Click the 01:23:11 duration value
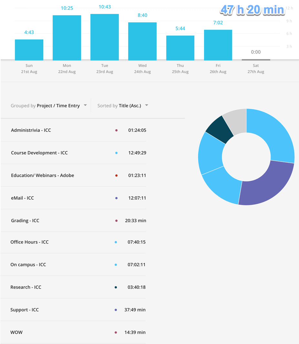299x344 pixels. click(x=137, y=175)
